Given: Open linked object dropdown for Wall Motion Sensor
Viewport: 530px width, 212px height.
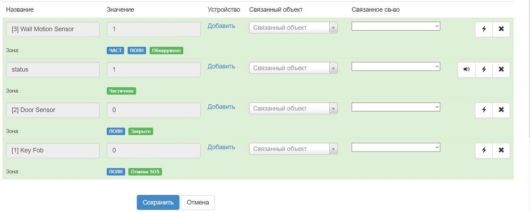Looking at the screenshot, I should (293, 28).
